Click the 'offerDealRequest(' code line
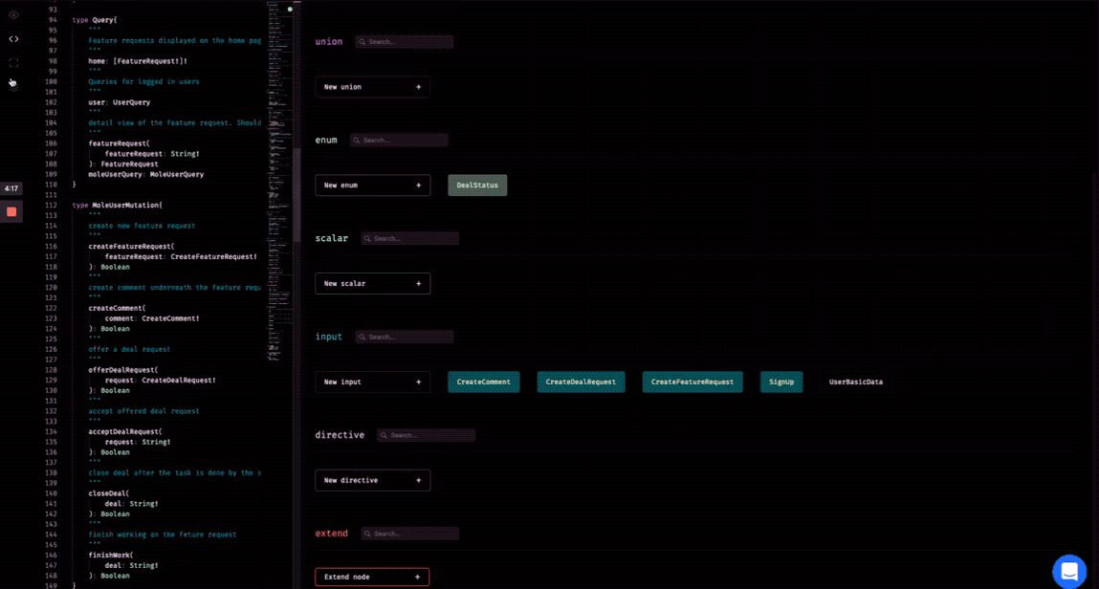 (123, 370)
